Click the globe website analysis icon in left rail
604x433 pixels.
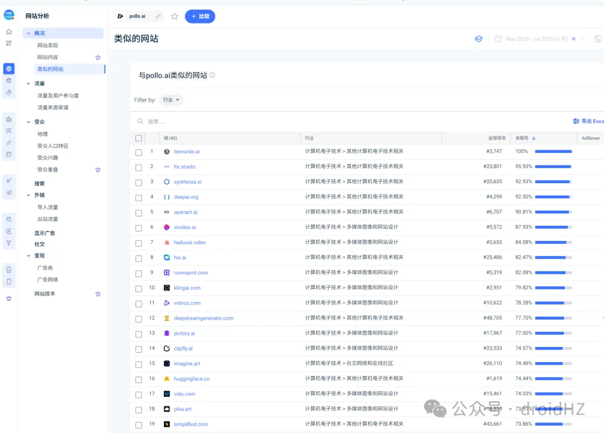9,69
